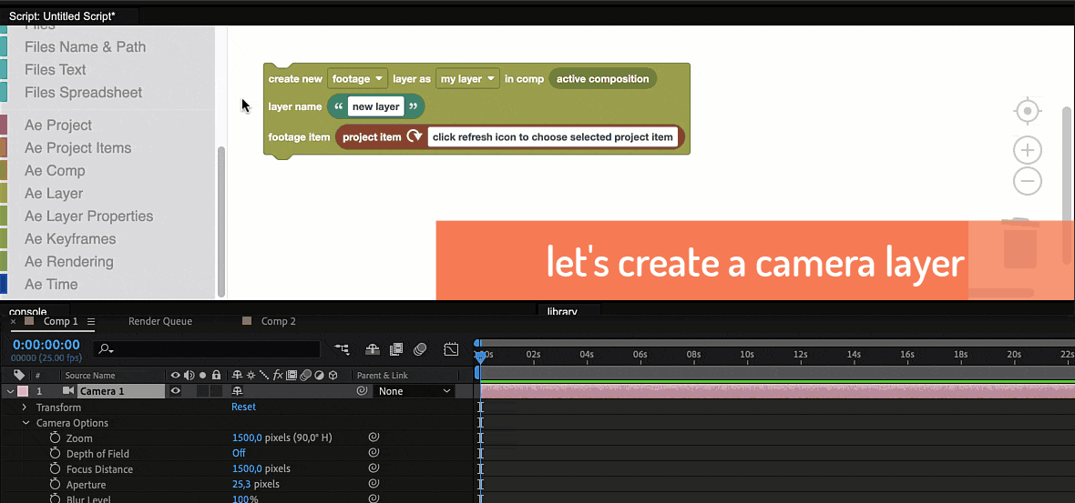Screen dimensions: 1075x503
Task: Toggle the Focus Distance stopwatch
Action: coord(56,468)
